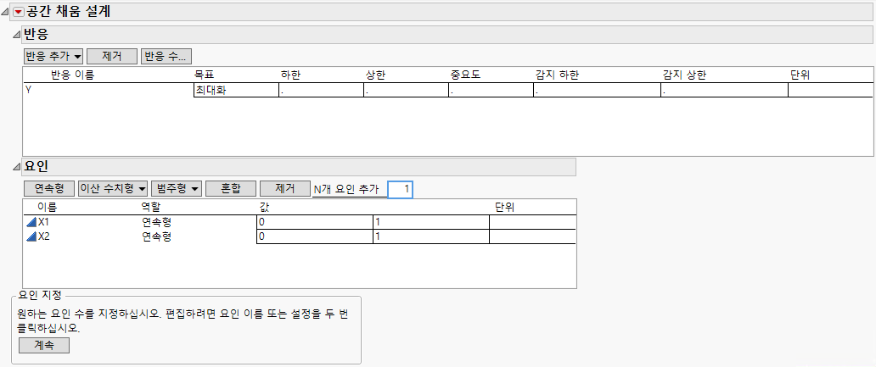This screenshot has height=367, width=876.
Task: Click the 단위 cell for response Y
Action: point(830,91)
